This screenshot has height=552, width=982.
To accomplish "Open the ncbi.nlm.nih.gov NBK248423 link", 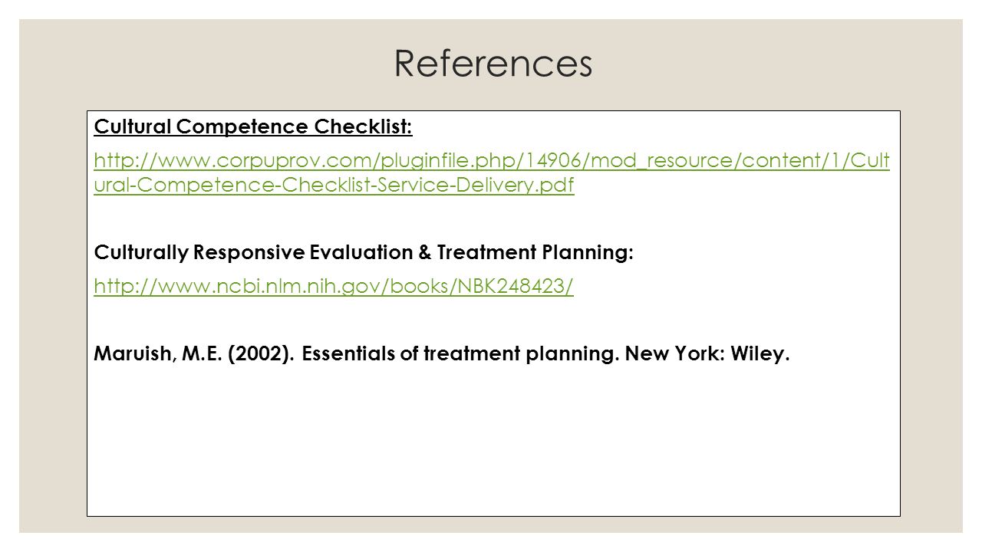I will pyautogui.click(x=333, y=286).
